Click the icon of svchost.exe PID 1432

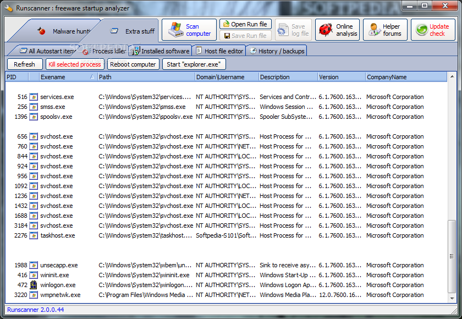pos(34,206)
